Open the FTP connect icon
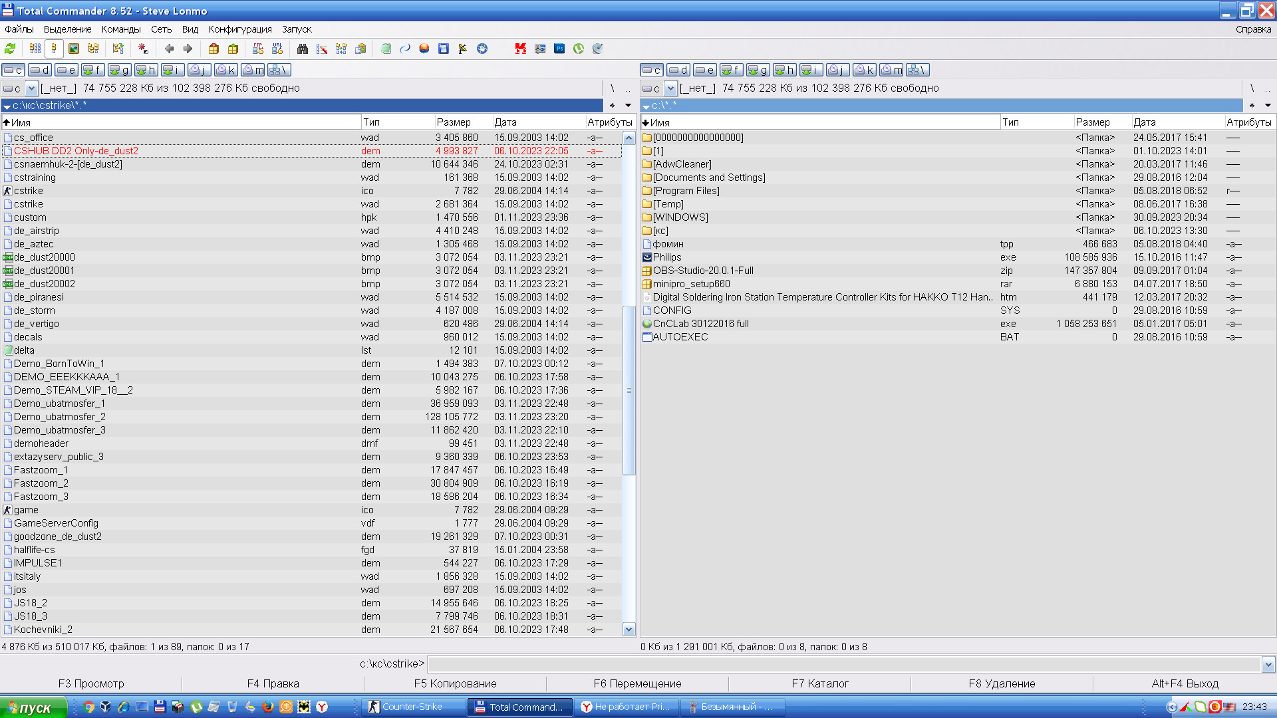 tap(258, 49)
